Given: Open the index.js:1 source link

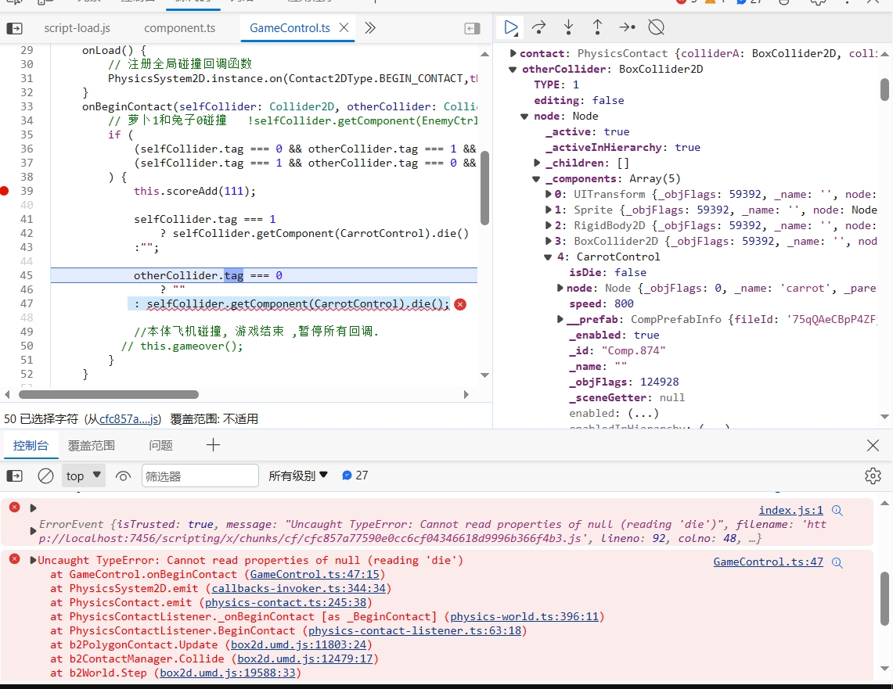Looking at the screenshot, I should tap(790, 511).
